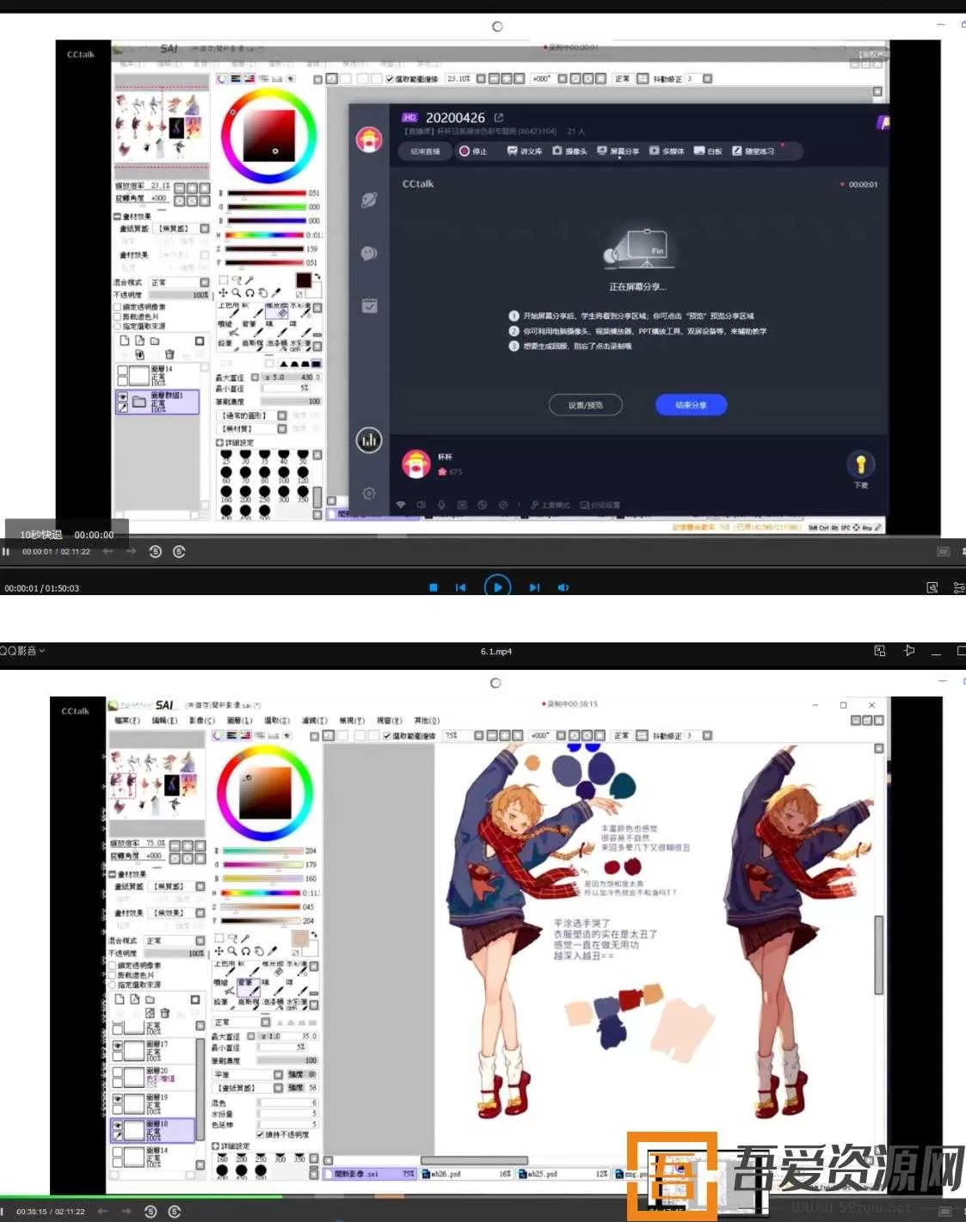Click the 摄像头 camera icon in CCtalk toolbar
This screenshot has width=966, height=1222.
point(569,151)
